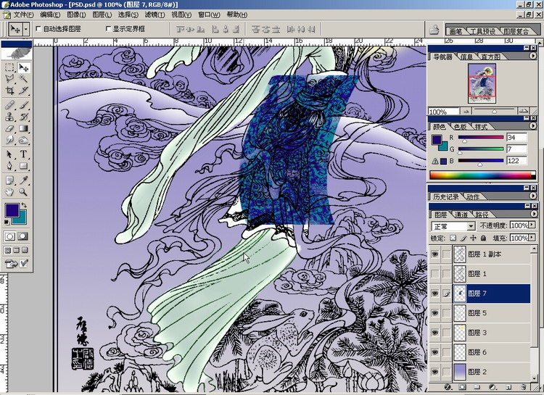Open the tool preset picker dropdown
The image size is (544, 395).
point(25,29)
